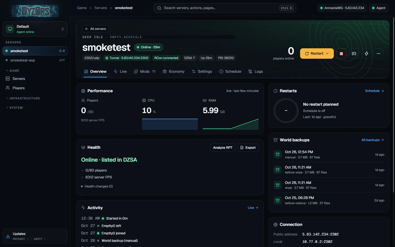The image size is (395, 247).
Task: Click the Restarts clock icon
Action: 275,91
